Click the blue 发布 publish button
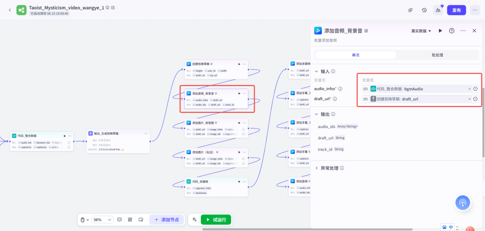 point(457,10)
